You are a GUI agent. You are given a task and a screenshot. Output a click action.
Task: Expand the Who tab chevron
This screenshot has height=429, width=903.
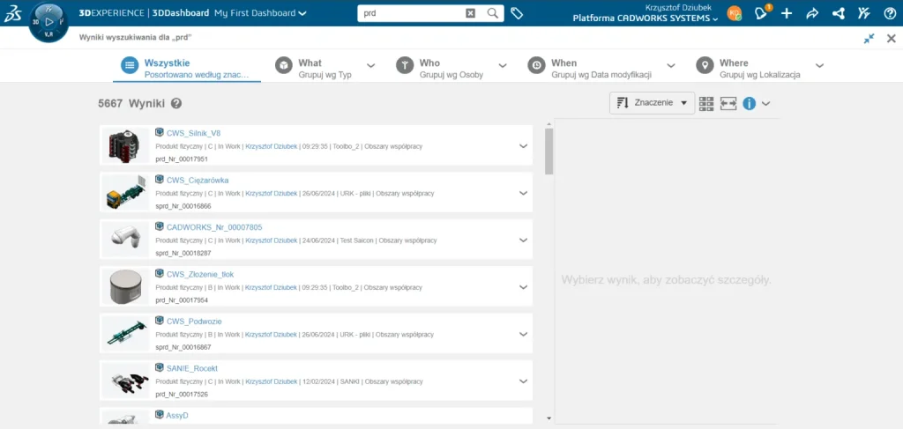pyautogui.click(x=503, y=65)
